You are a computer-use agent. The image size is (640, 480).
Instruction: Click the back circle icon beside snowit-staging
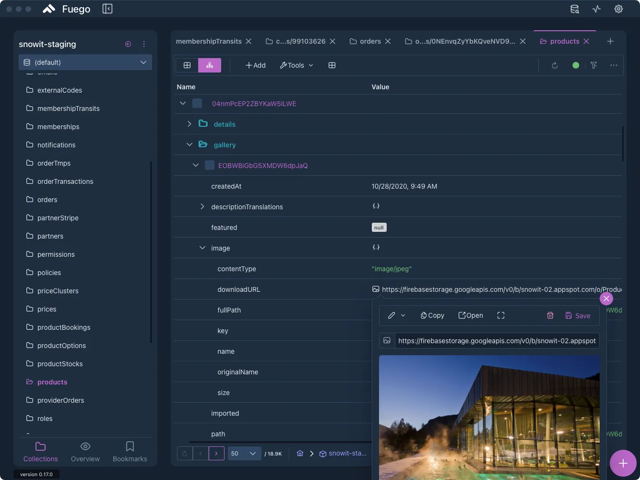tap(128, 44)
